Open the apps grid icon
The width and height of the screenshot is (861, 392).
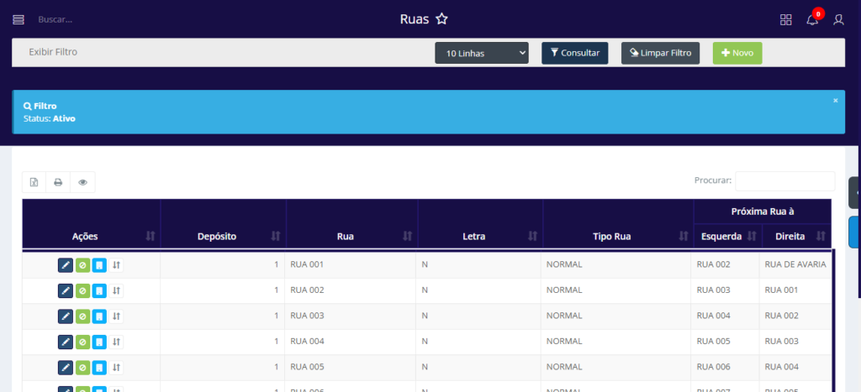point(786,19)
